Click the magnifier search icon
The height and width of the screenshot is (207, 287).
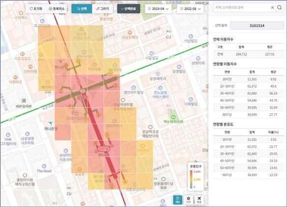(x=280, y=7)
